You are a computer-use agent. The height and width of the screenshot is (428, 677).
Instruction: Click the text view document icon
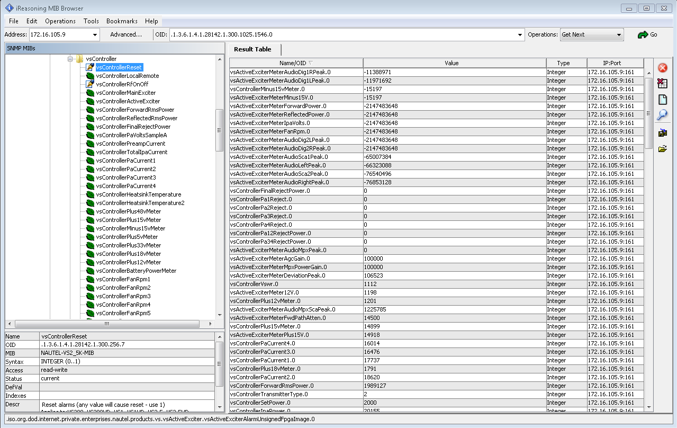click(x=662, y=100)
